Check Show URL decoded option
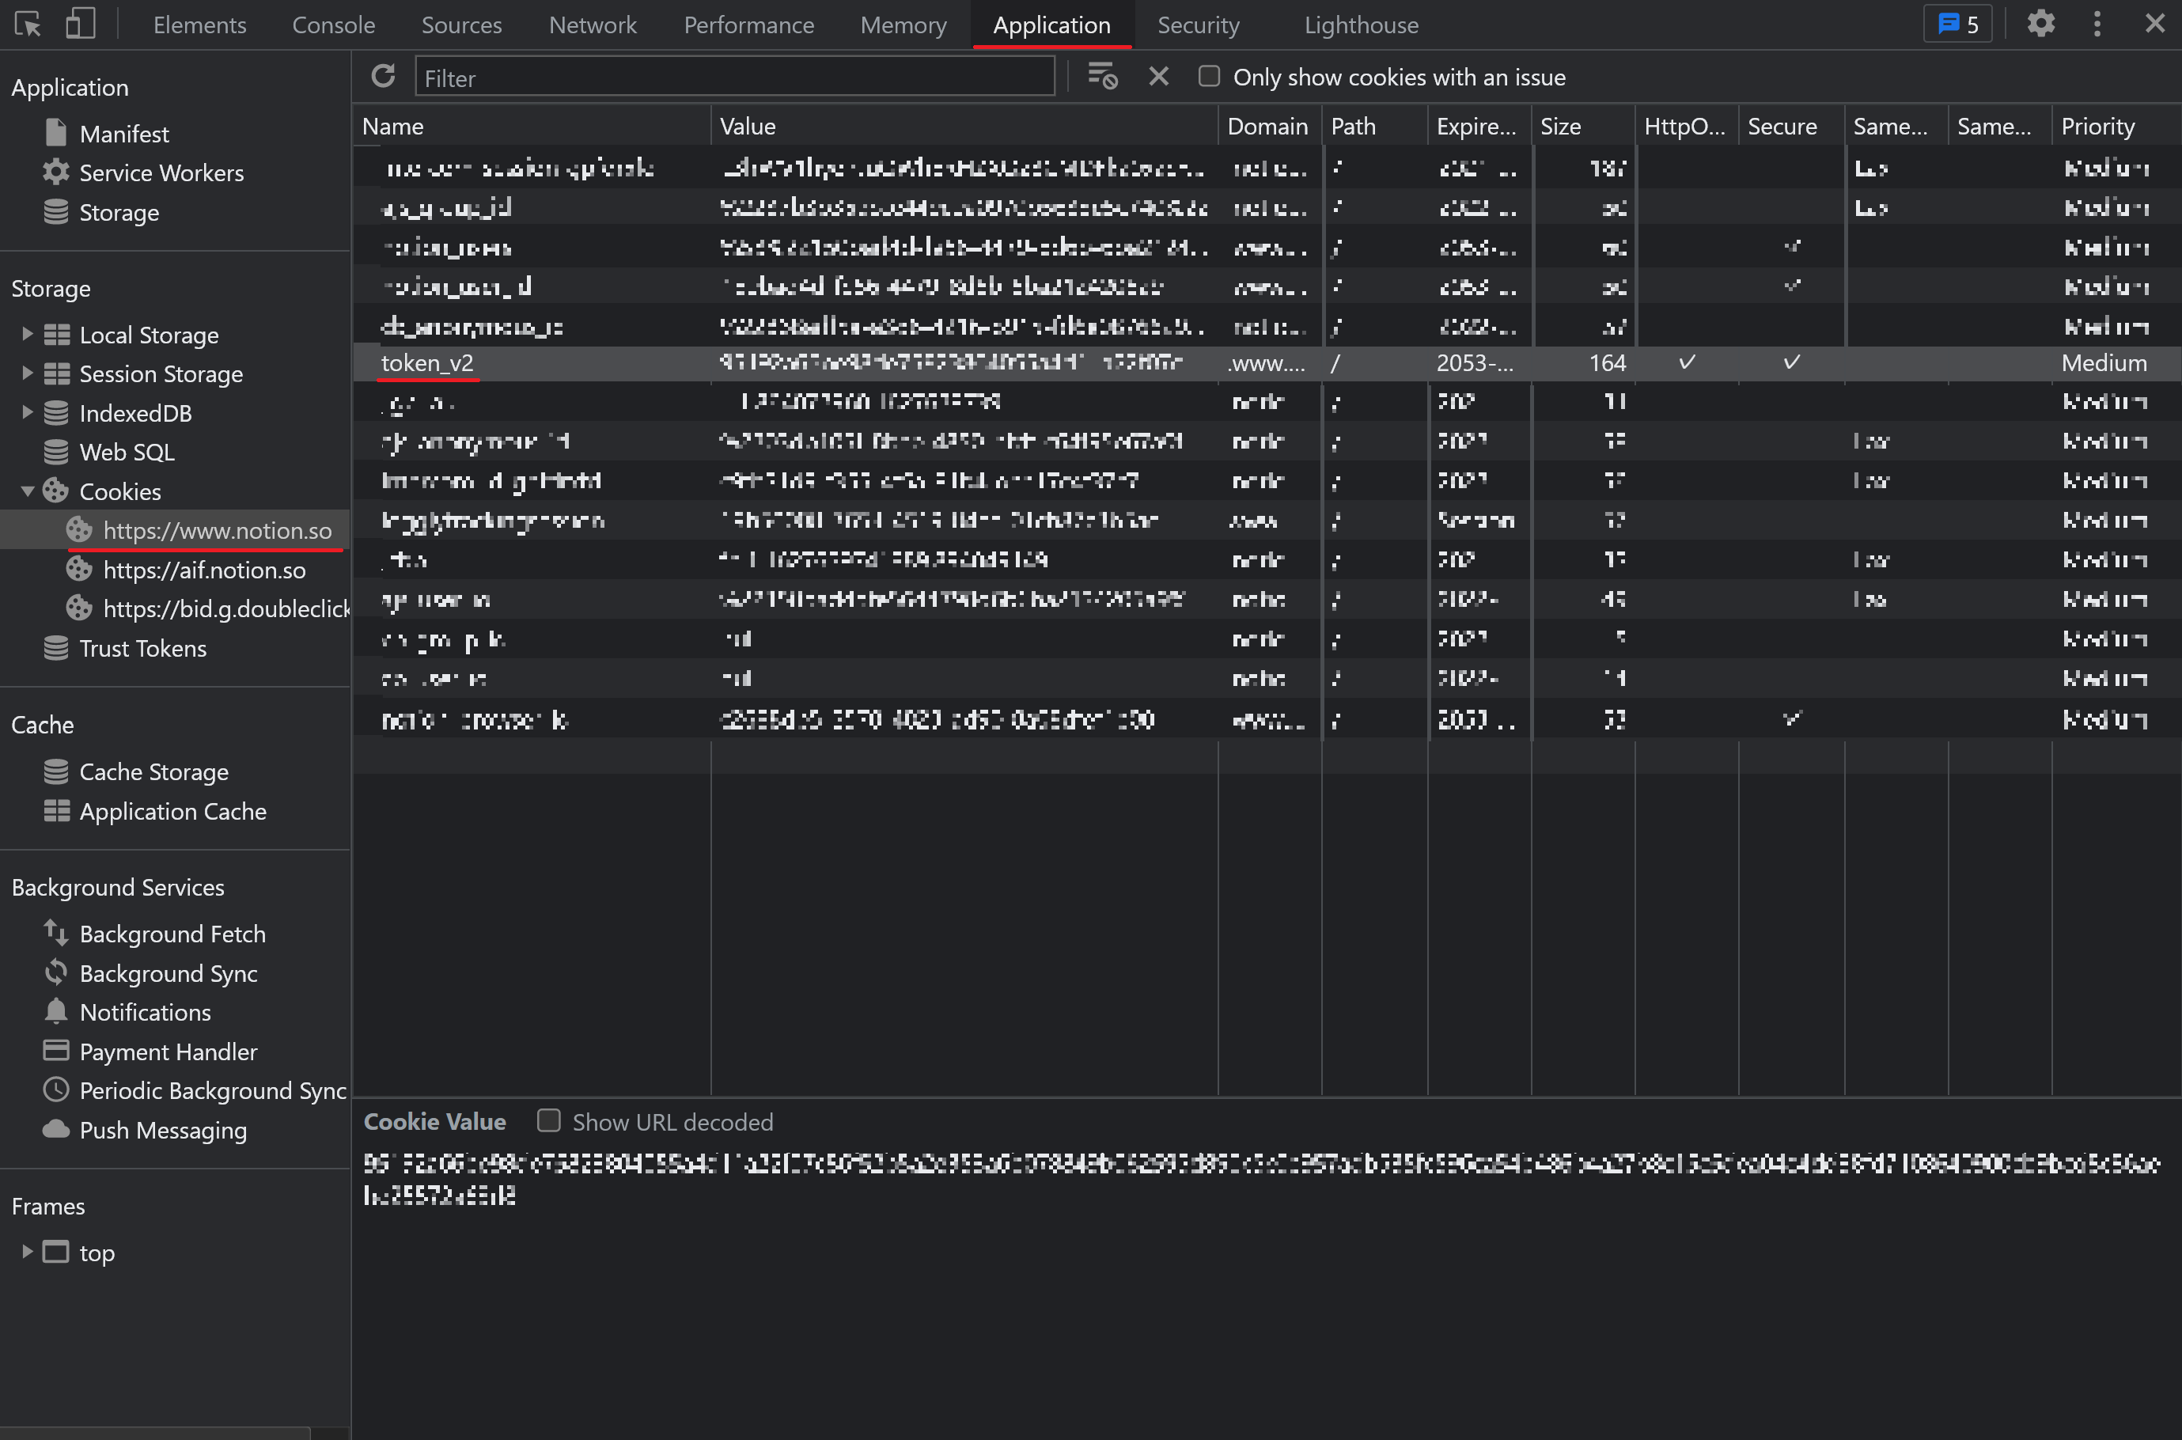Image resolution: width=2182 pixels, height=1440 pixels. [x=548, y=1120]
